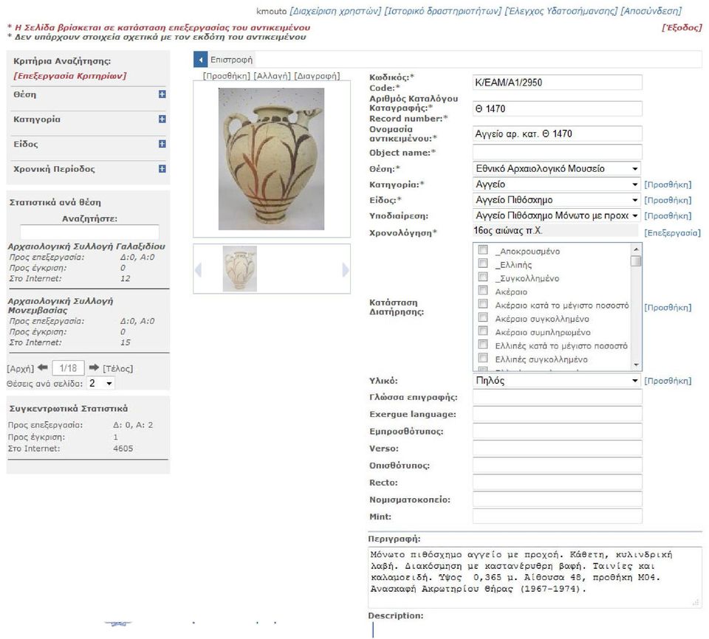Click scrollbar thumb of Κατάσταση Διατήρησης list
The width and height of the screenshot is (709, 639).
point(636,260)
